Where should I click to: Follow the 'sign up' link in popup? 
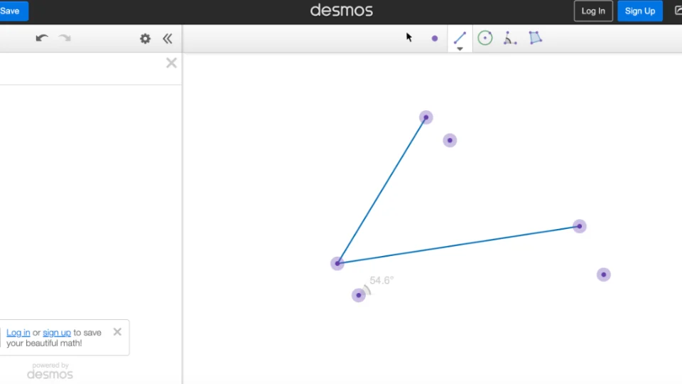click(57, 332)
